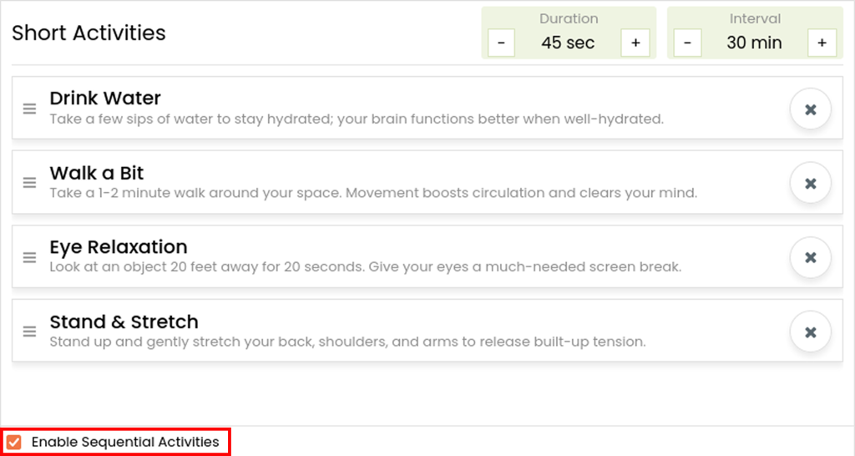Uncheck Enable Sequential Activities checkbox
This screenshot has width=855, height=456.
pyautogui.click(x=14, y=442)
